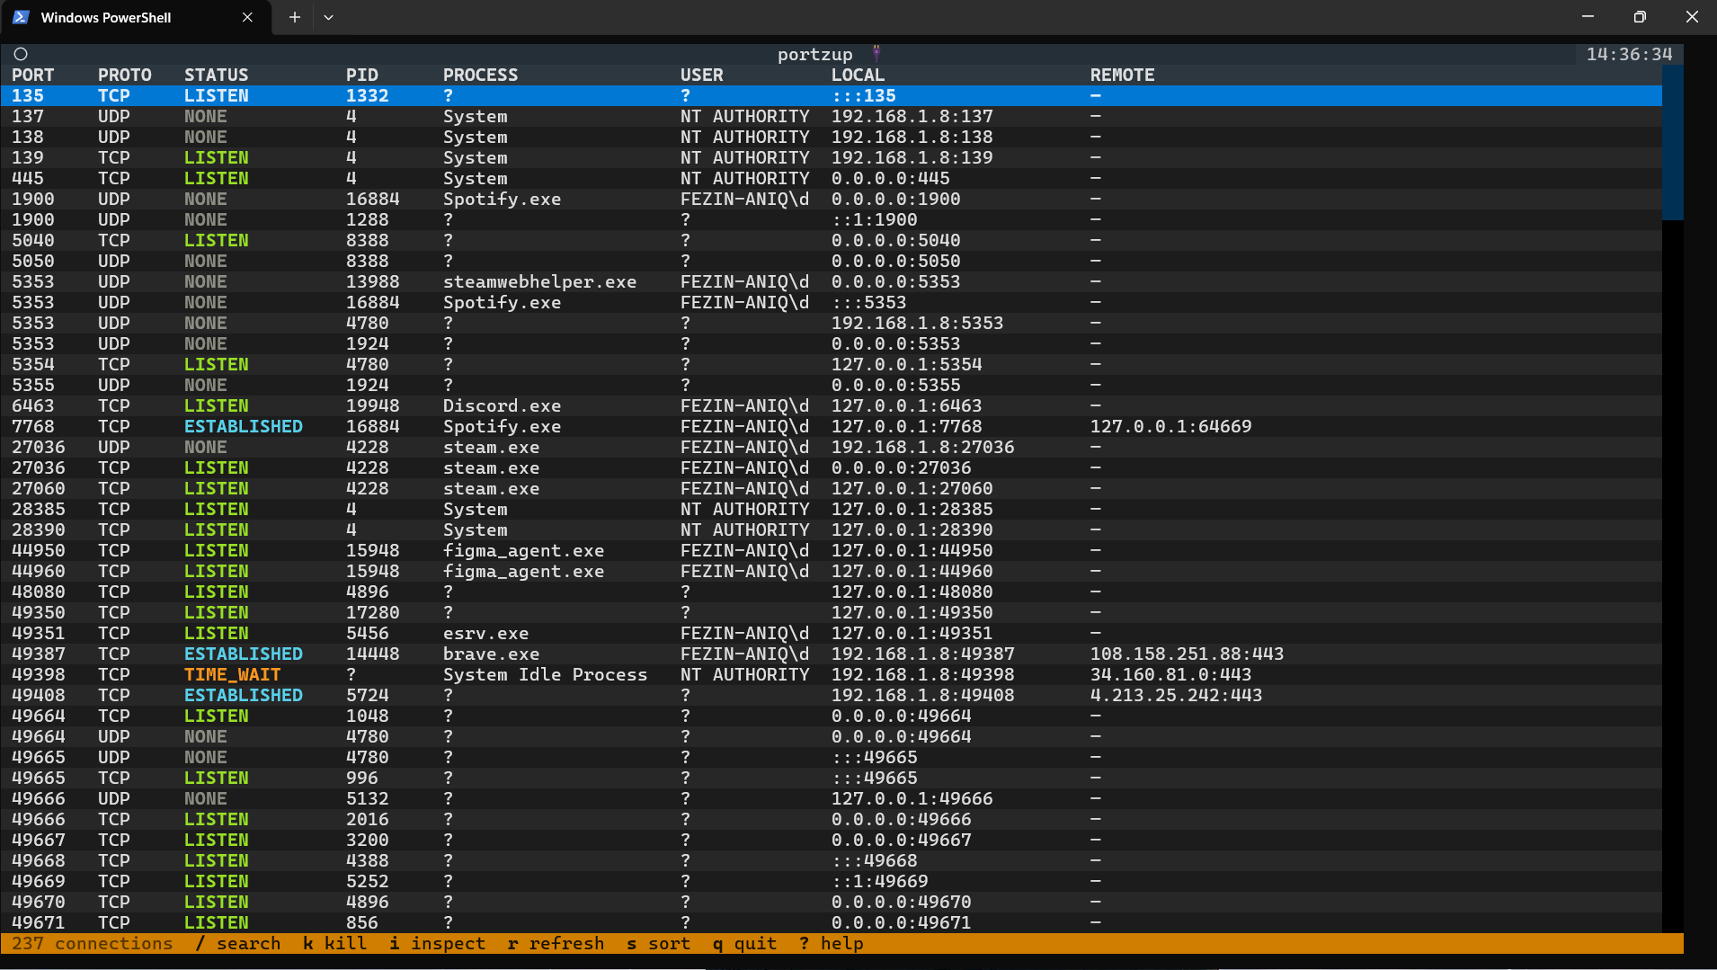
Task: Click local address 127.0.0.1:27060
Action: [912, 489]
